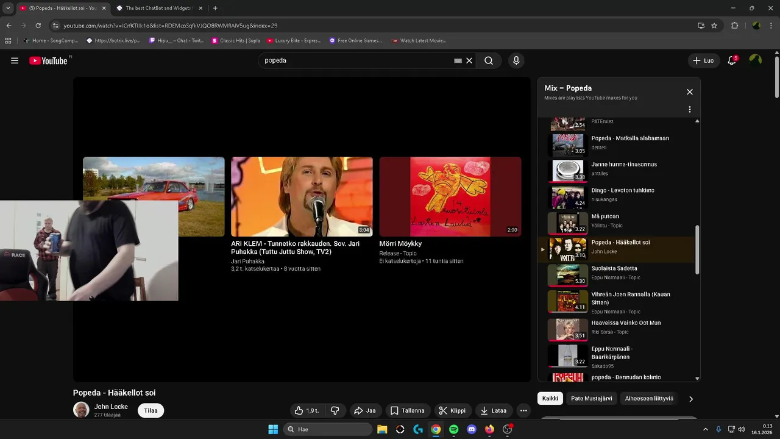The height and width of the screenshot is (439, 780).
Task: Open YouTube notifications bell
Action: click(x=732, y=60)
